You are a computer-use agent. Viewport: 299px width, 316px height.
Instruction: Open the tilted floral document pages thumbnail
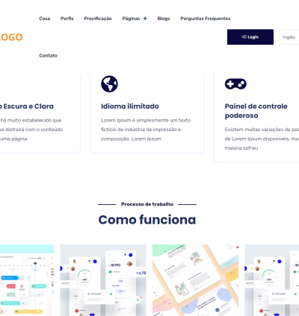tap(195, 280)
